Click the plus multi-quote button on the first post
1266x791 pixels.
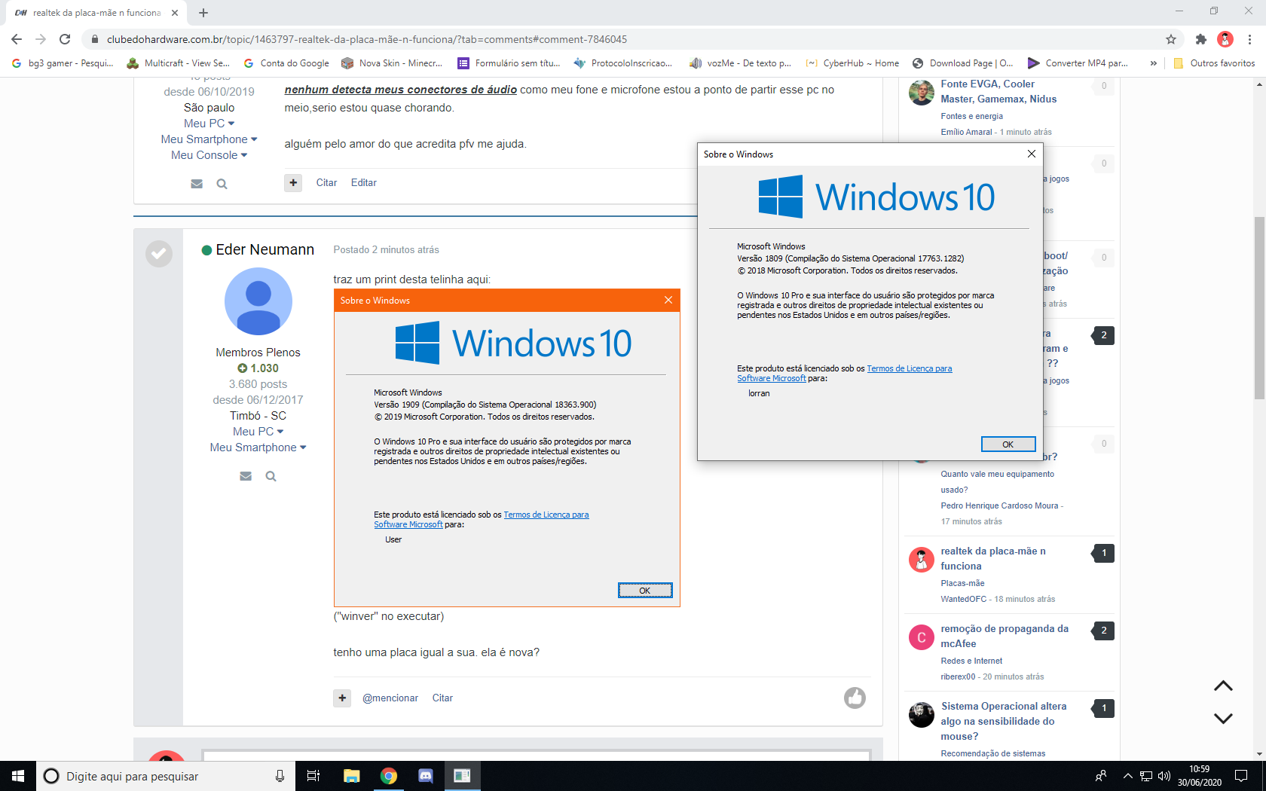tap(293, 182)
